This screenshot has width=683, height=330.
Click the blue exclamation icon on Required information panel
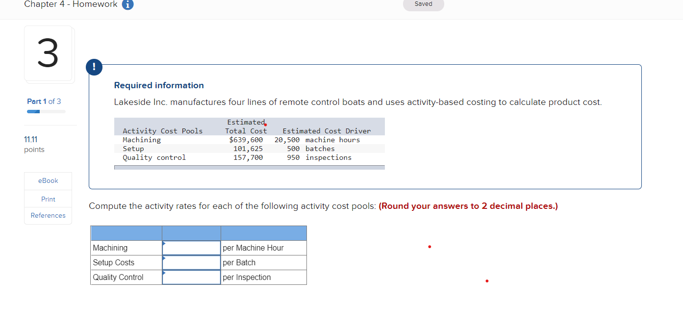click(x=94, y=67)
